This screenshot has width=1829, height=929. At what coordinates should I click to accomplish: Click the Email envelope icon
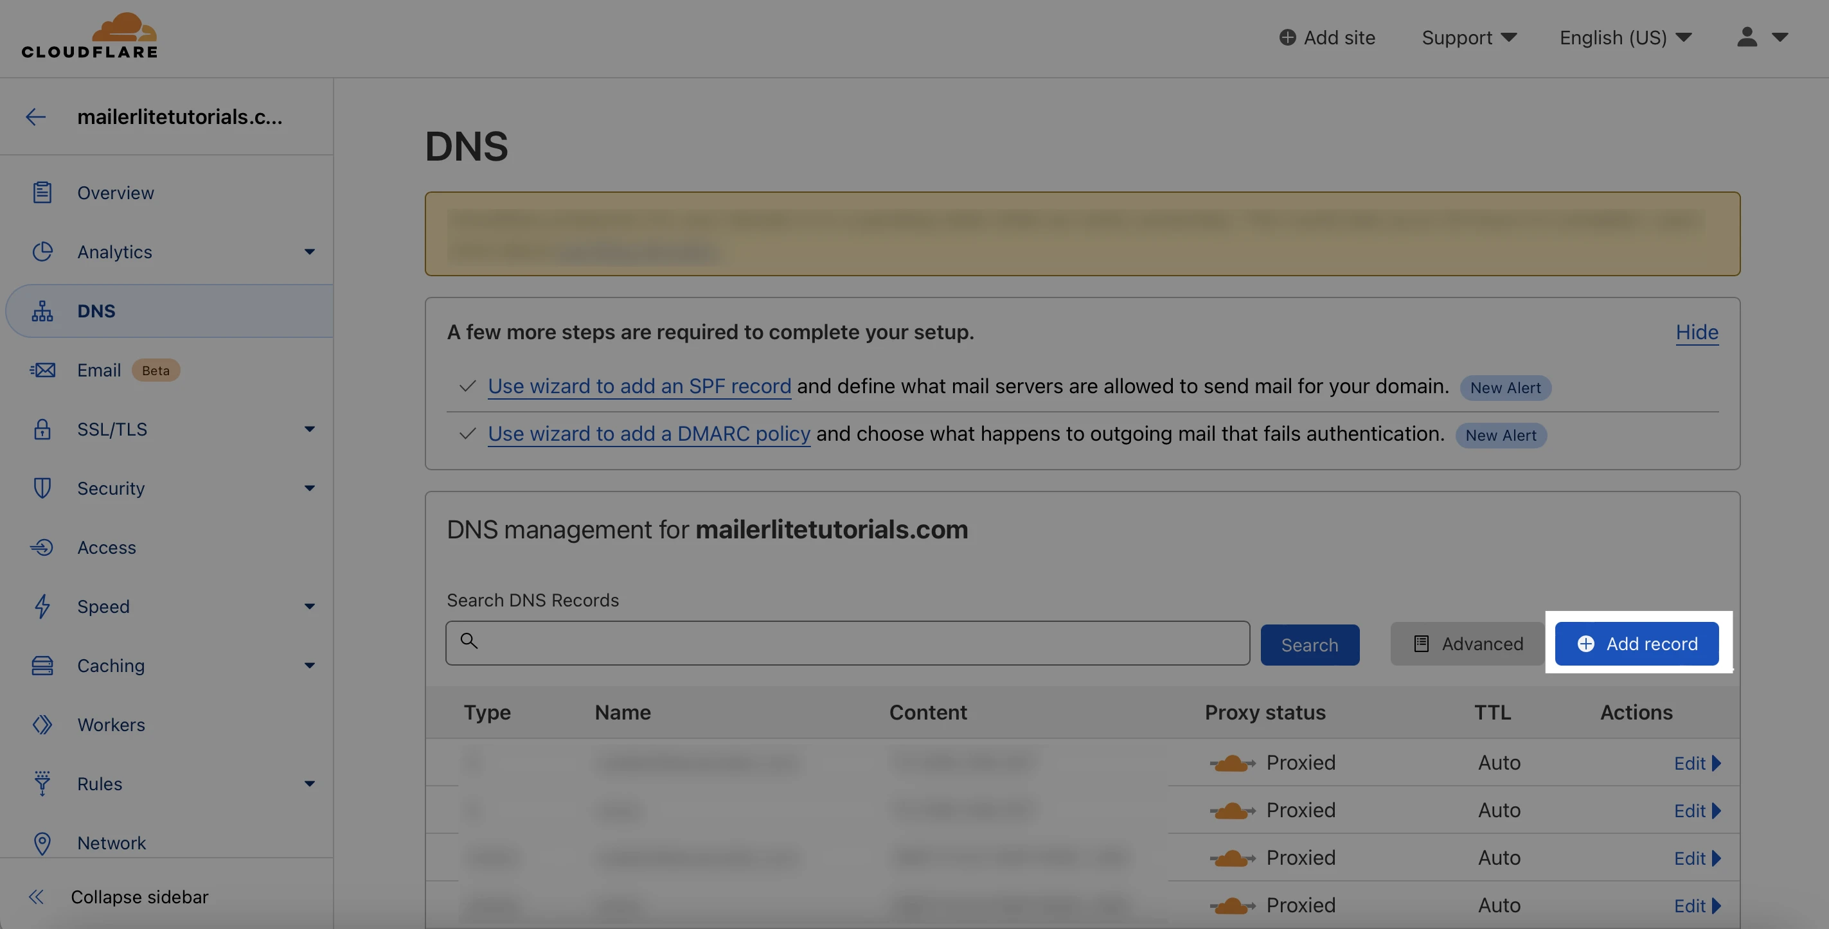[42, 370]
